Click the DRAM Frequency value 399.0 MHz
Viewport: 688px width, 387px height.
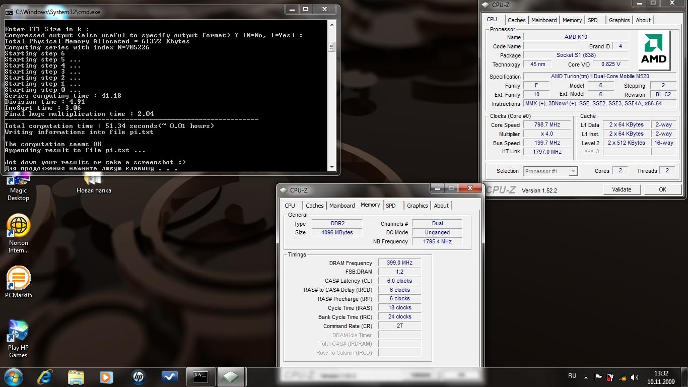[x=399, y=263]
